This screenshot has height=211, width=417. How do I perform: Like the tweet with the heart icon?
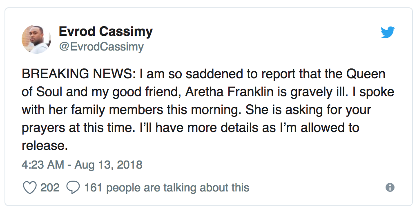point(29,187)
